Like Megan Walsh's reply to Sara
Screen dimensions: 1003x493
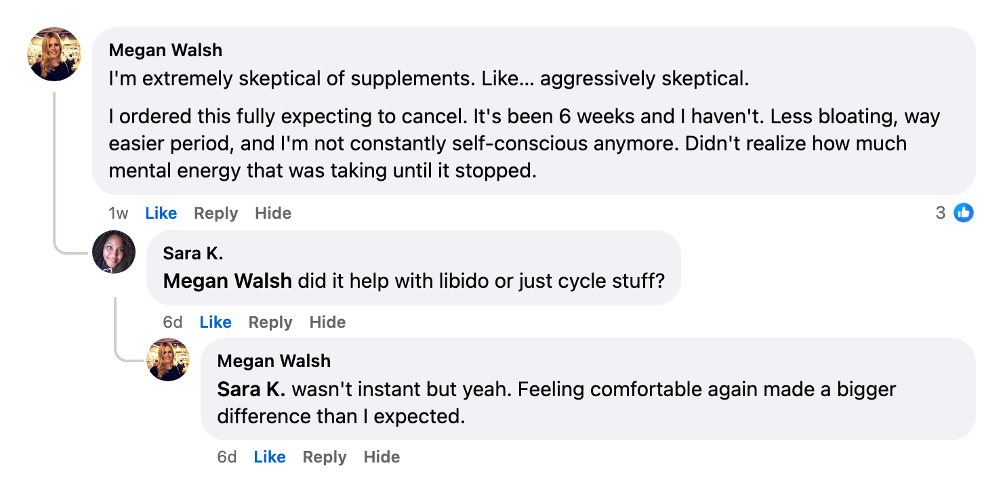coord(270,456)
